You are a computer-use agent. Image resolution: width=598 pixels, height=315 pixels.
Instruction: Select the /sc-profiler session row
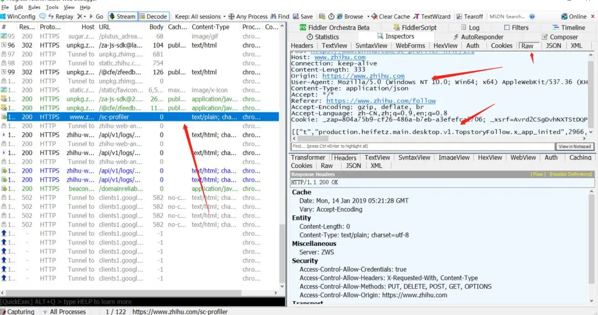point(140,117)
